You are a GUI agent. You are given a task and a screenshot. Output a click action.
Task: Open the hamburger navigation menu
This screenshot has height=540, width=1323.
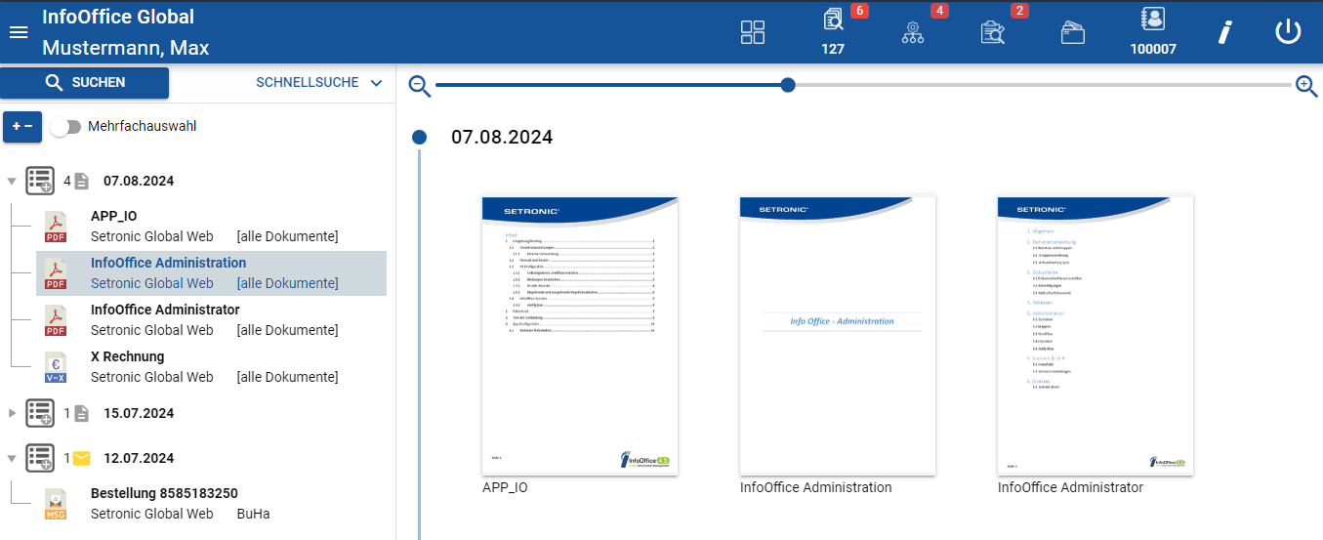tap(19, 32)
